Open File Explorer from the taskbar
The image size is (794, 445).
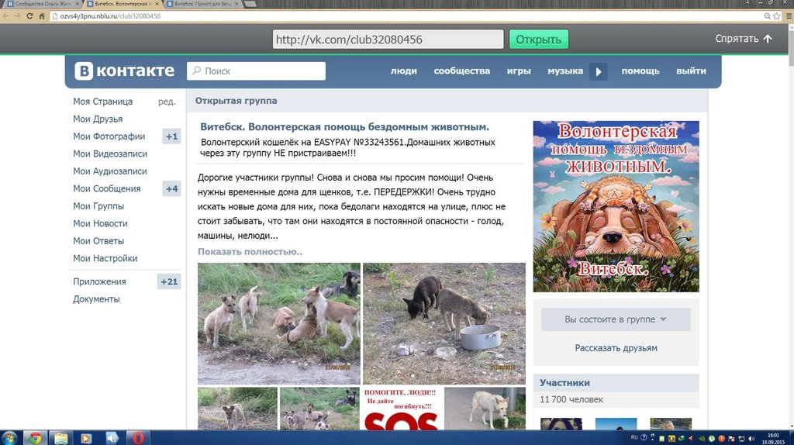(x=60, y=438)
